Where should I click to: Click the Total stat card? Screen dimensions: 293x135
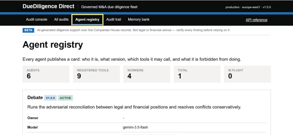click(x=197, y=74)
